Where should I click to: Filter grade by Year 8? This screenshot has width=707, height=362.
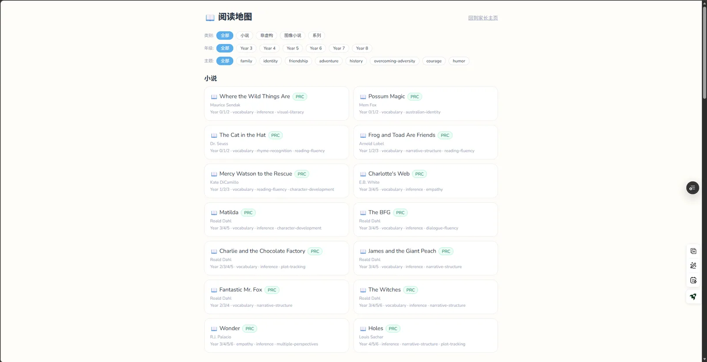tap(362, 48)
